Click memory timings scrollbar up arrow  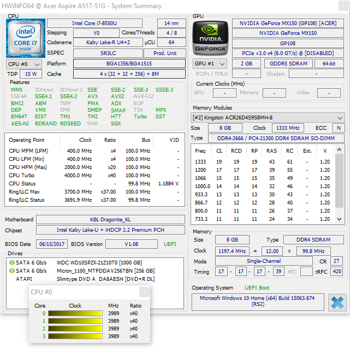point(339,149)
